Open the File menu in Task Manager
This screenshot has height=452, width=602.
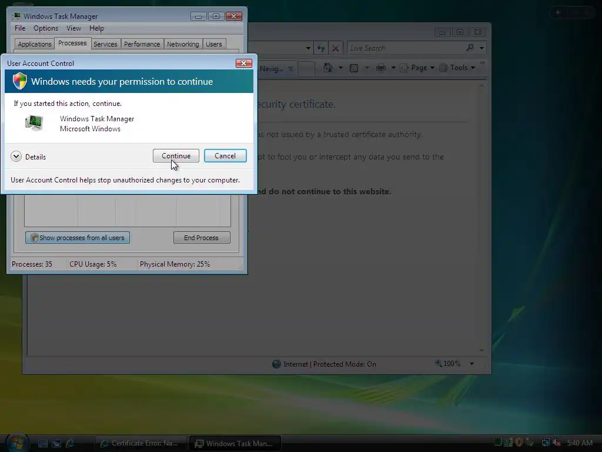pyautogui.click(x=20, y=28)
